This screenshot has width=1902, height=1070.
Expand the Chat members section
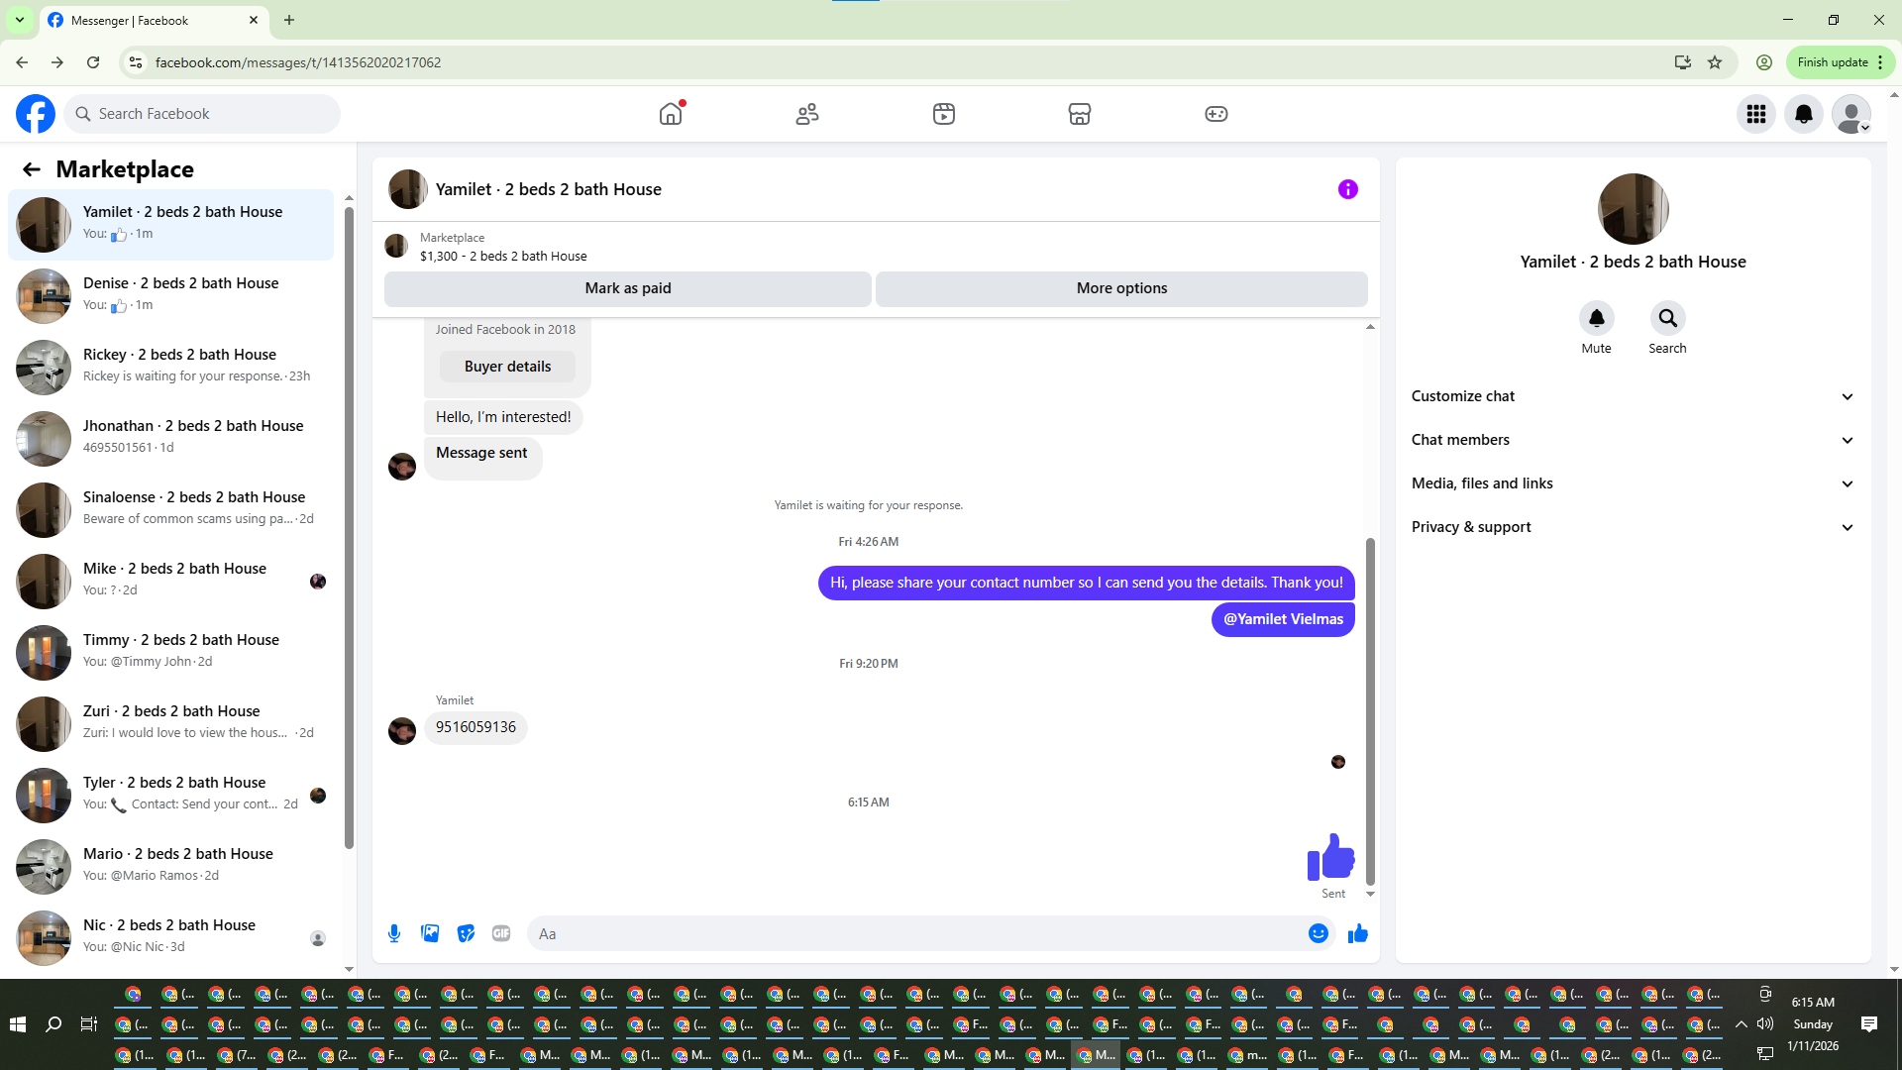pyautogui.click(x=1633, y=440)
